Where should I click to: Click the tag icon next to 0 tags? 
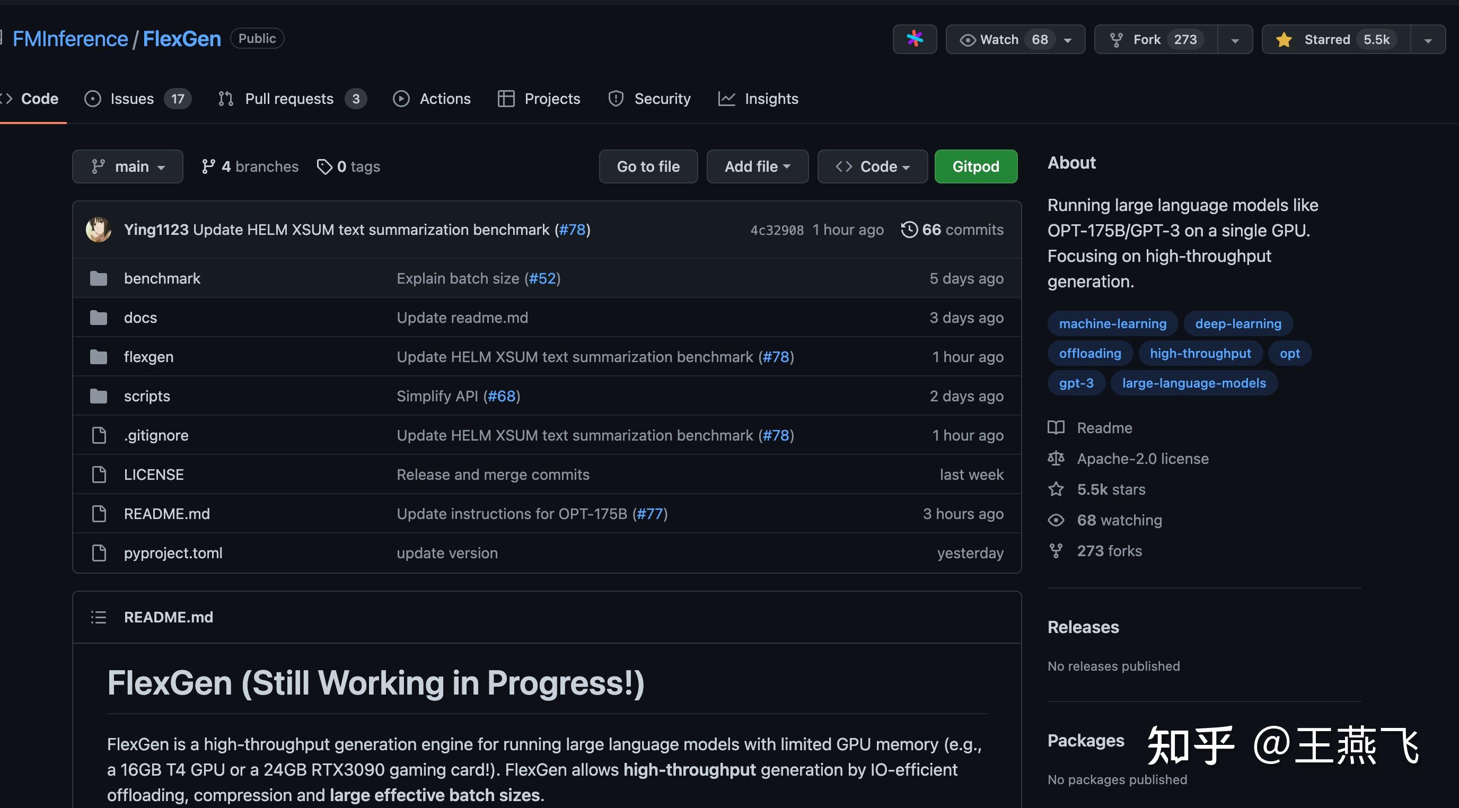[x=324, y=166]
